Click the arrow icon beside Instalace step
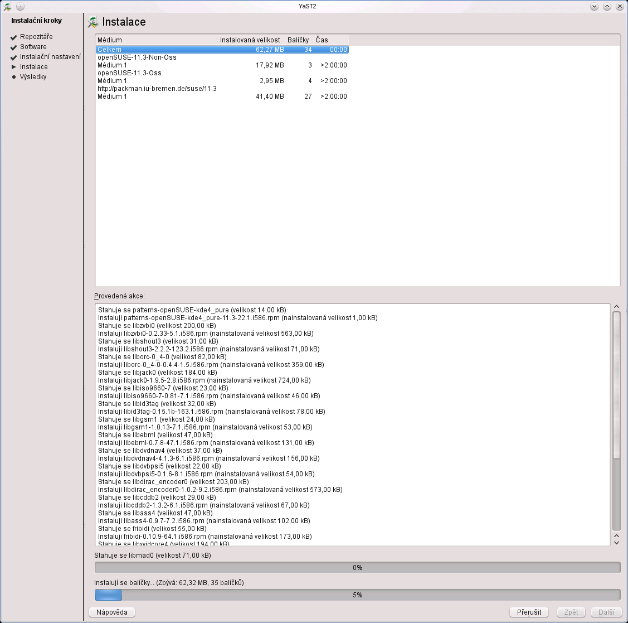Image resolution: width=628 pixels, height=623 pixels. click(13, 67)
